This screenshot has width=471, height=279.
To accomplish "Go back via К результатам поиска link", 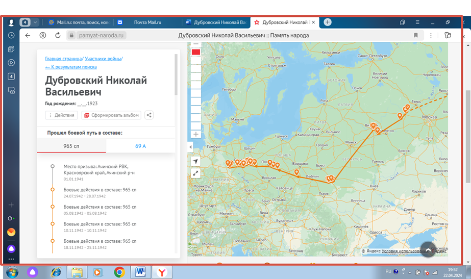I will (71, 67).
